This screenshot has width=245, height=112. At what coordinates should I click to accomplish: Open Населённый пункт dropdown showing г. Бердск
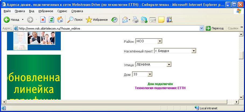[x=175, y=51]
